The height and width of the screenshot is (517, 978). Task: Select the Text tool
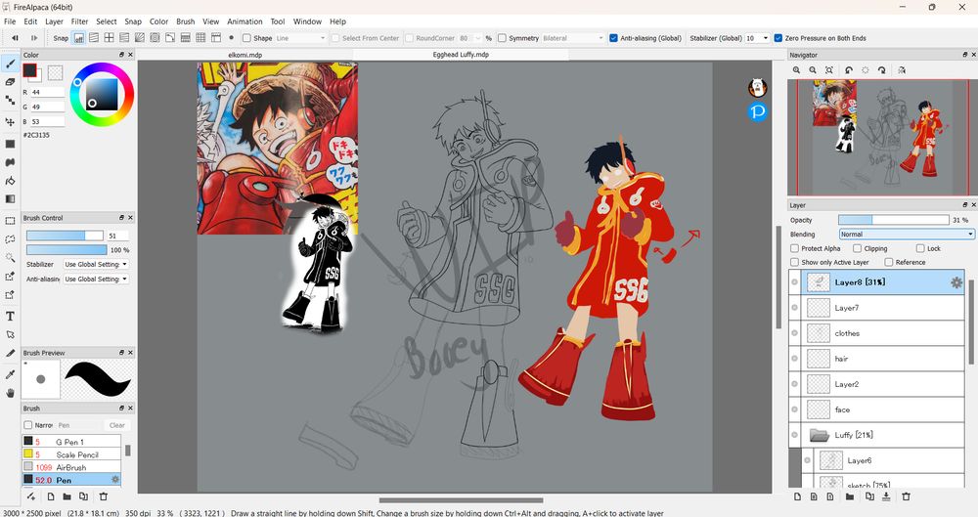click(x=10, y=317)
